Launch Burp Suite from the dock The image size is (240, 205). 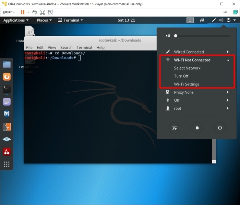click(x=7, y=127)
